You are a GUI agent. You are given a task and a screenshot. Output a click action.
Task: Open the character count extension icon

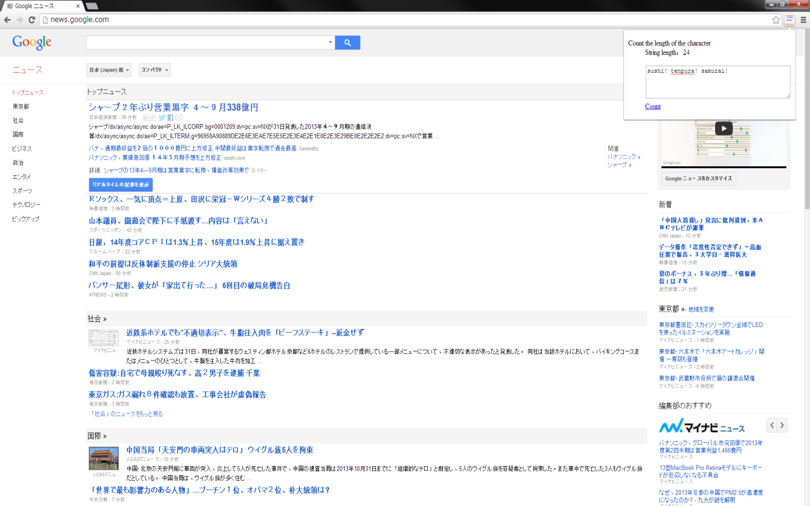click(x=790, y=20)
